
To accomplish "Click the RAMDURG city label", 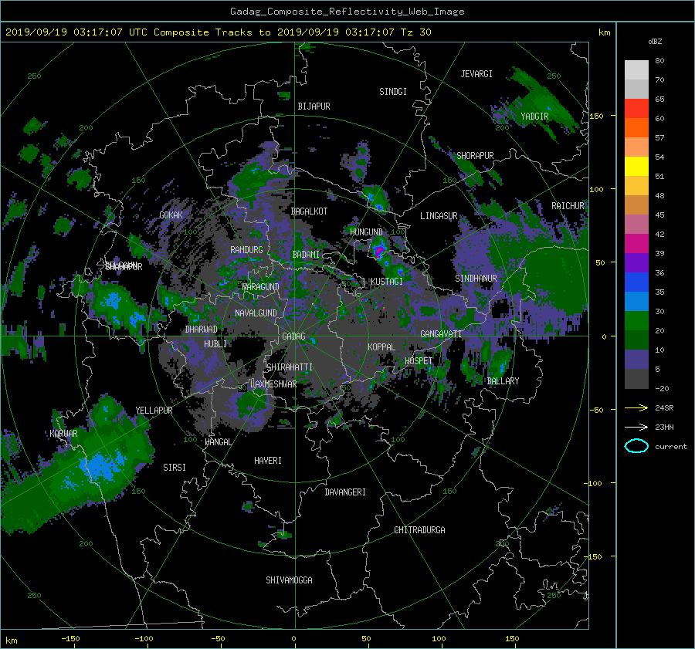I will 246,250.
